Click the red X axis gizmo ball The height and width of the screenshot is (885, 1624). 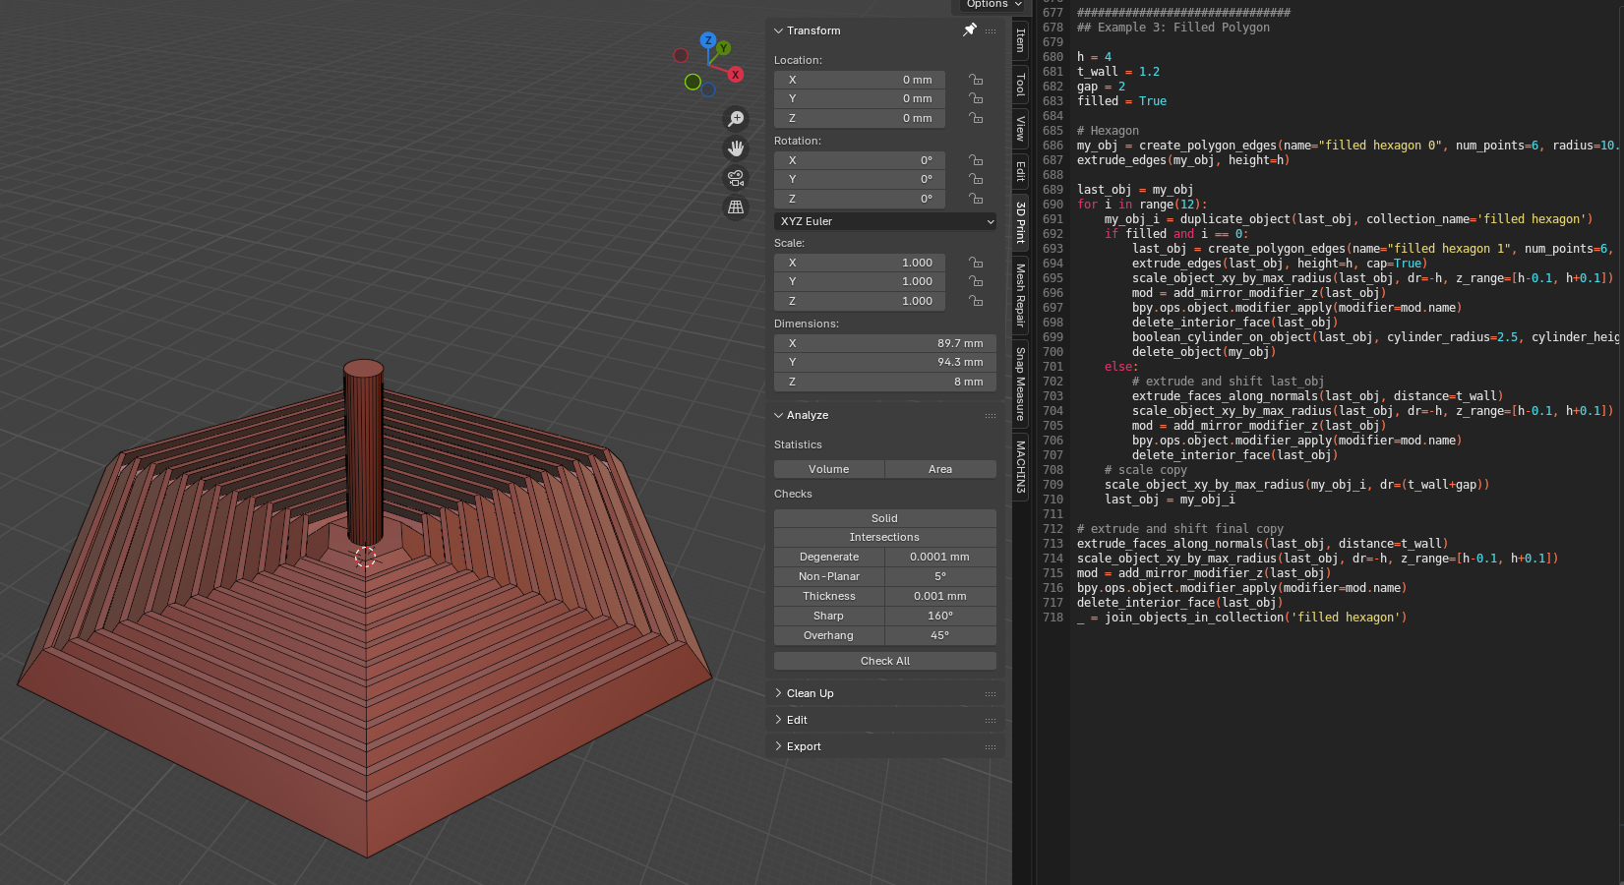pyautogui.click(x=735, y=75)
